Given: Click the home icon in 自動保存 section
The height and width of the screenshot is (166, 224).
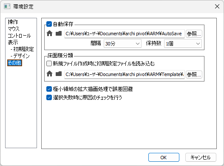Looking at the screenshot, I should point(49,34).
